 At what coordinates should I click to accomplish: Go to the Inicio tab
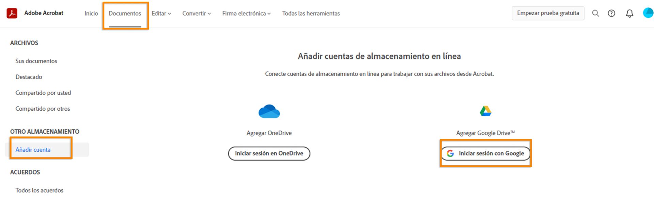point(91,13)
